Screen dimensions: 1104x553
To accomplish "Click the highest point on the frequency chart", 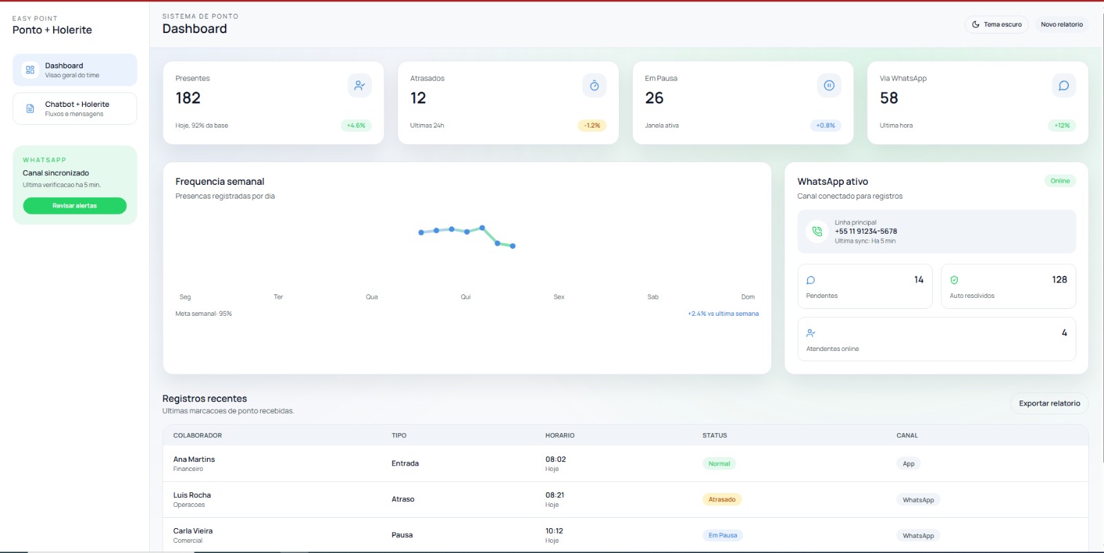I will click(x=482, y=228).
